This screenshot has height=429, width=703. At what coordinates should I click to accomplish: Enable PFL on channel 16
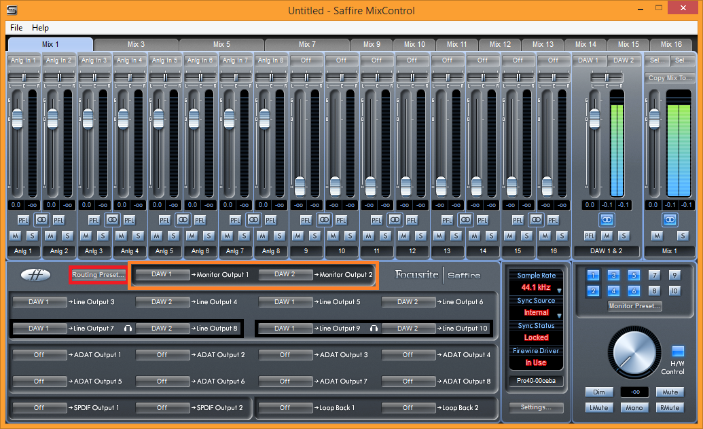pos(554,220)
